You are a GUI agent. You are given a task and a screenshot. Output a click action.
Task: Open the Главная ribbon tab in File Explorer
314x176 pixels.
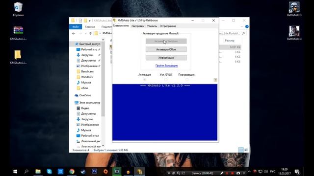(90, 27)
